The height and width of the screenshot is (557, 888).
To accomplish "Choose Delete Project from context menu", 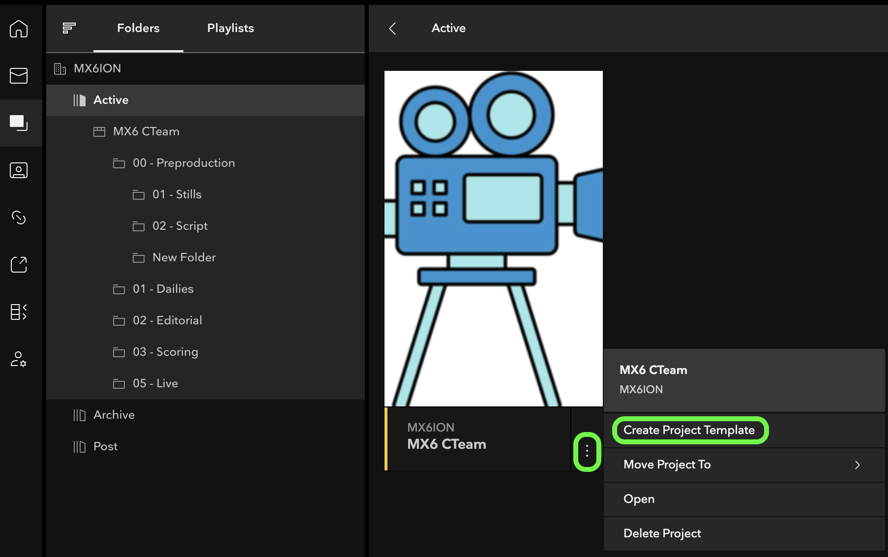I will (x=662, y=533).
